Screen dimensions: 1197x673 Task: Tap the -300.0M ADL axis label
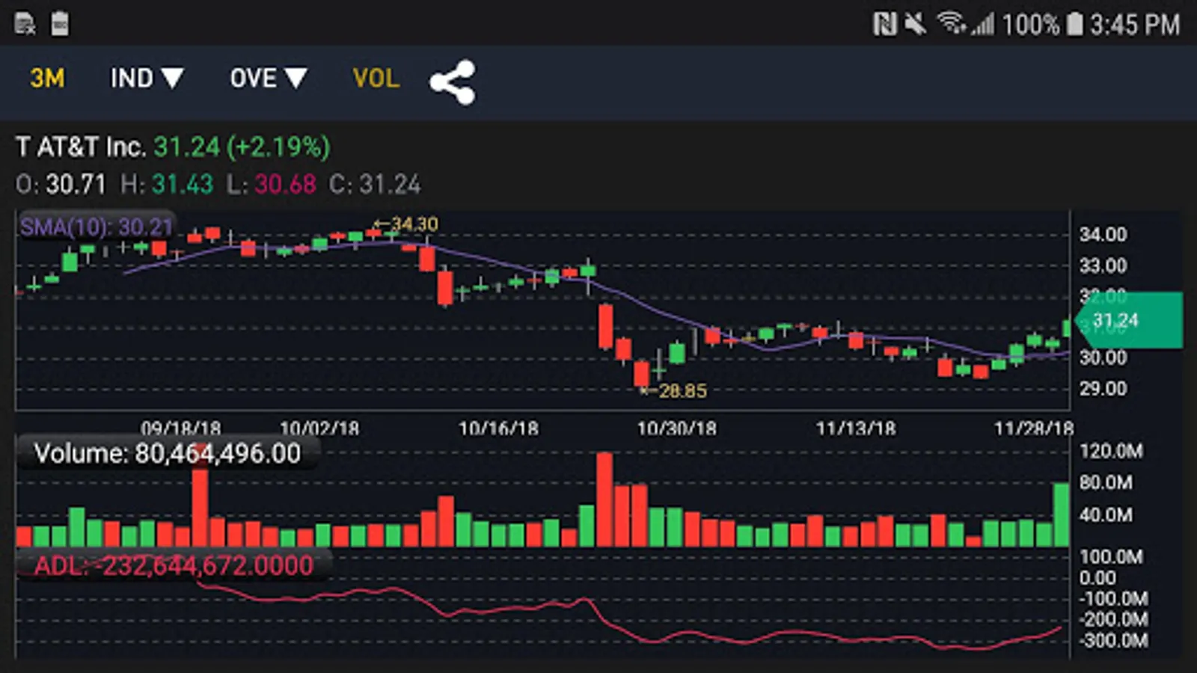(1113, 640)
